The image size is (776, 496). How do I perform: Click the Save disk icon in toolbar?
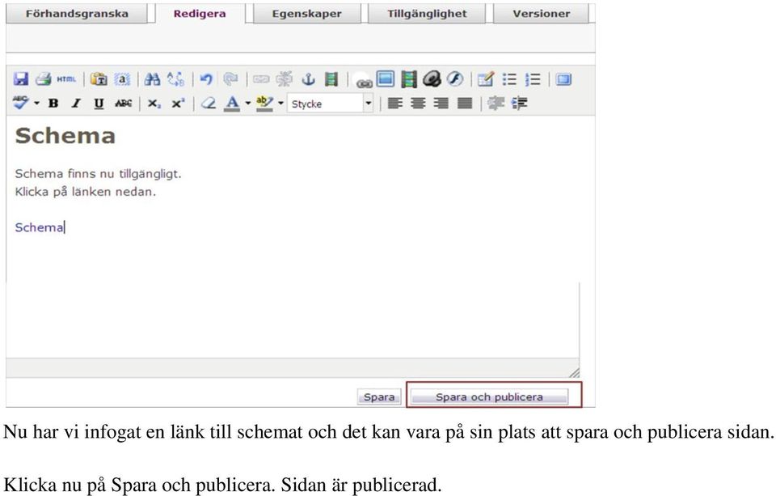coord(20,79)
